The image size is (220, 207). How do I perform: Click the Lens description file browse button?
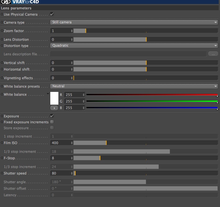pyautogui.click(x=213, y=54)
